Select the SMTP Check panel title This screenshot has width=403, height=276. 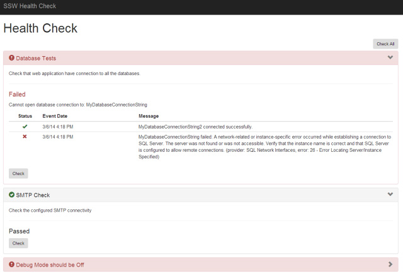[x=33, y=195]
